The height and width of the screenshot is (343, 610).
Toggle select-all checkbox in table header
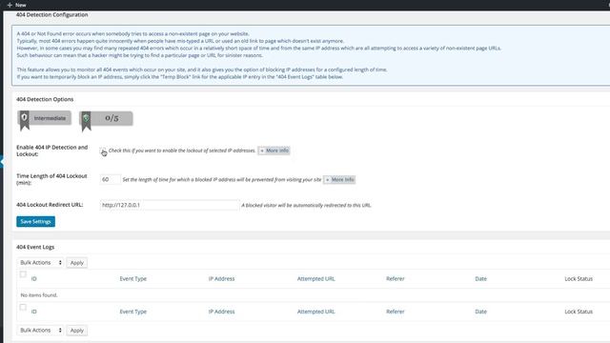[23, 274]
